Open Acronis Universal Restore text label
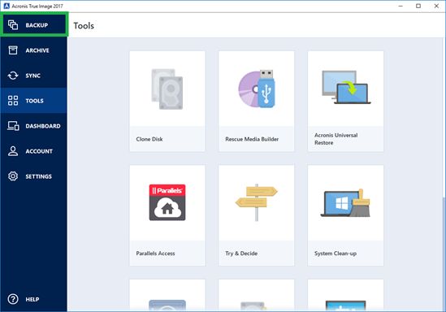Image resolution: width=446 pixels, height=312 pixels. click(x=336, y=139)
